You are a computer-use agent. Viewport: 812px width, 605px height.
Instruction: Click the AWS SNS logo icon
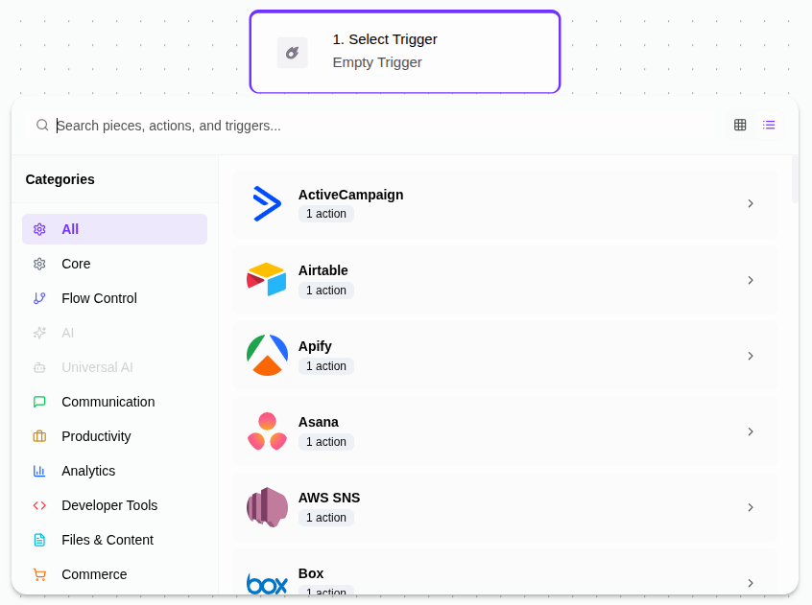267,507
